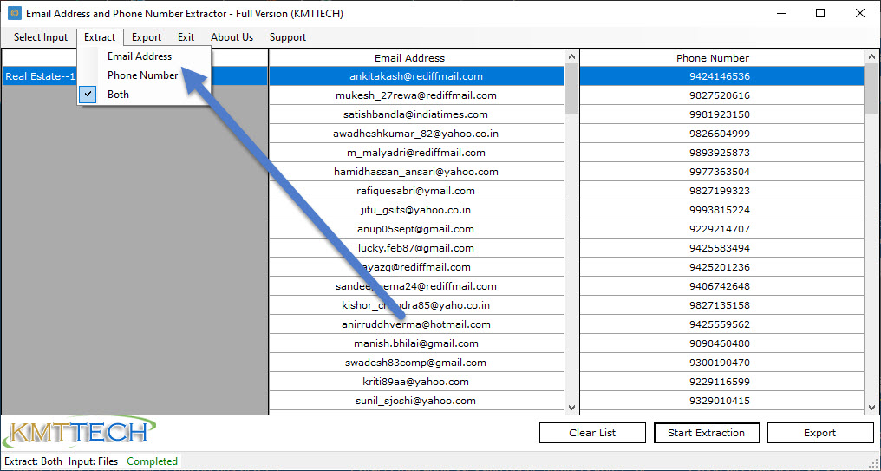The width and height of the screenshot is (881, 471).
Task: Open the Extract menu
Action: tap(100, 37)
